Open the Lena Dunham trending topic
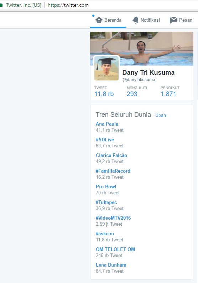Viewport: 198px width, 283px height. pyautogui.click(x=111, y=265)
